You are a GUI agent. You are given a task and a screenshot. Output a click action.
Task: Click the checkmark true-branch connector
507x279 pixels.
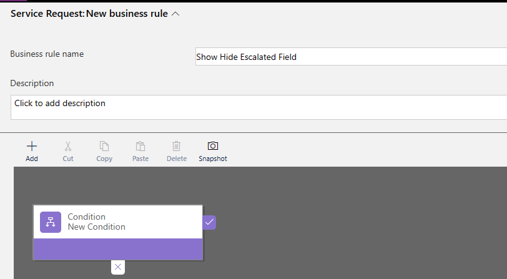tap(209, 222)
